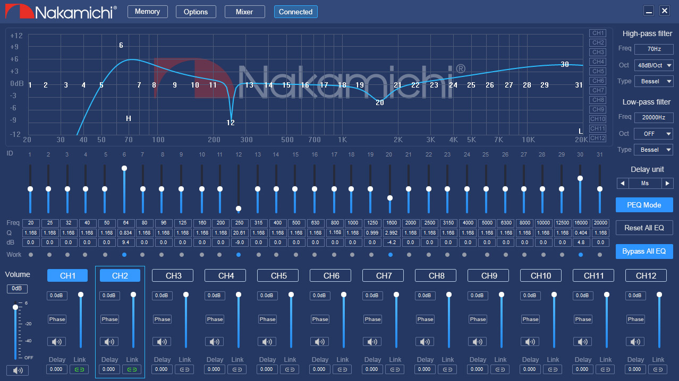Toggle Phase for CH5
Viewport: 679px width, 381px height.
point(267,319)
